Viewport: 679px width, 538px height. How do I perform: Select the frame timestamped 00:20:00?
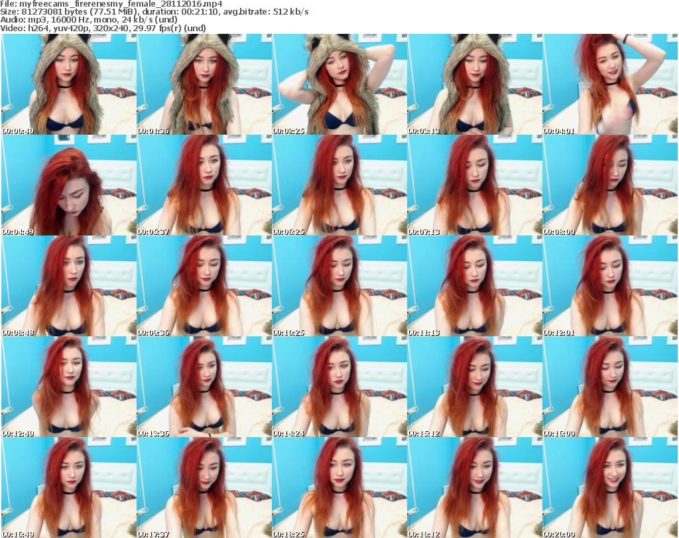[x=610, y=488]
